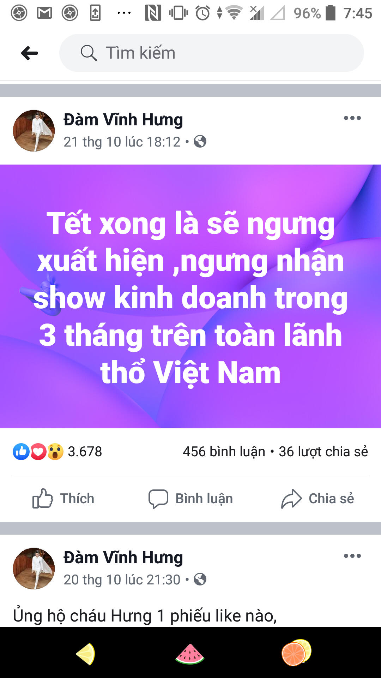Open 456 bình luận comments
Image resolution: width=381 pixels, height=678 pixels.
coord(224,451)
